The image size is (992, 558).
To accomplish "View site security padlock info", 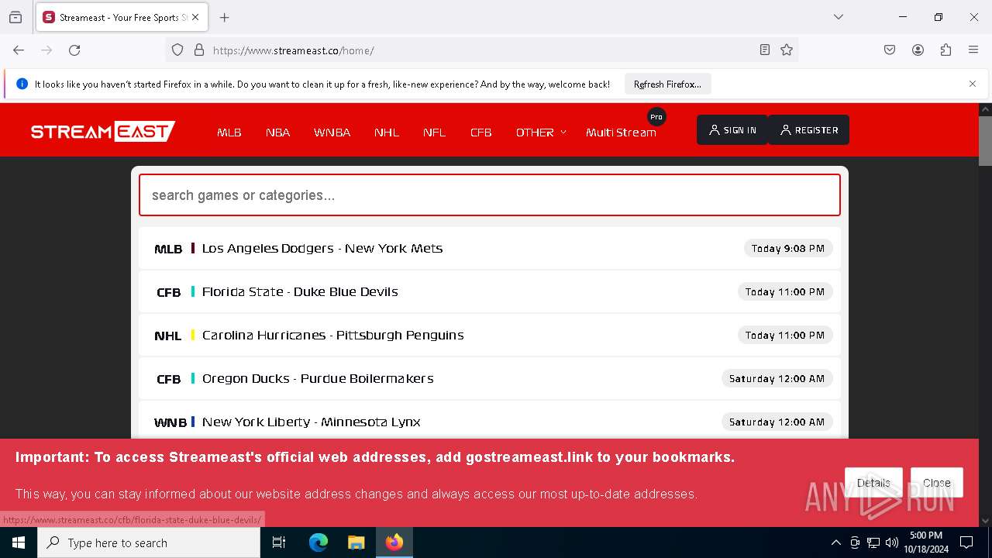I will coord(199,50).
